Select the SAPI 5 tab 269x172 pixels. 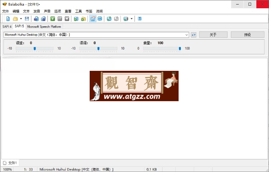[19, 26]
